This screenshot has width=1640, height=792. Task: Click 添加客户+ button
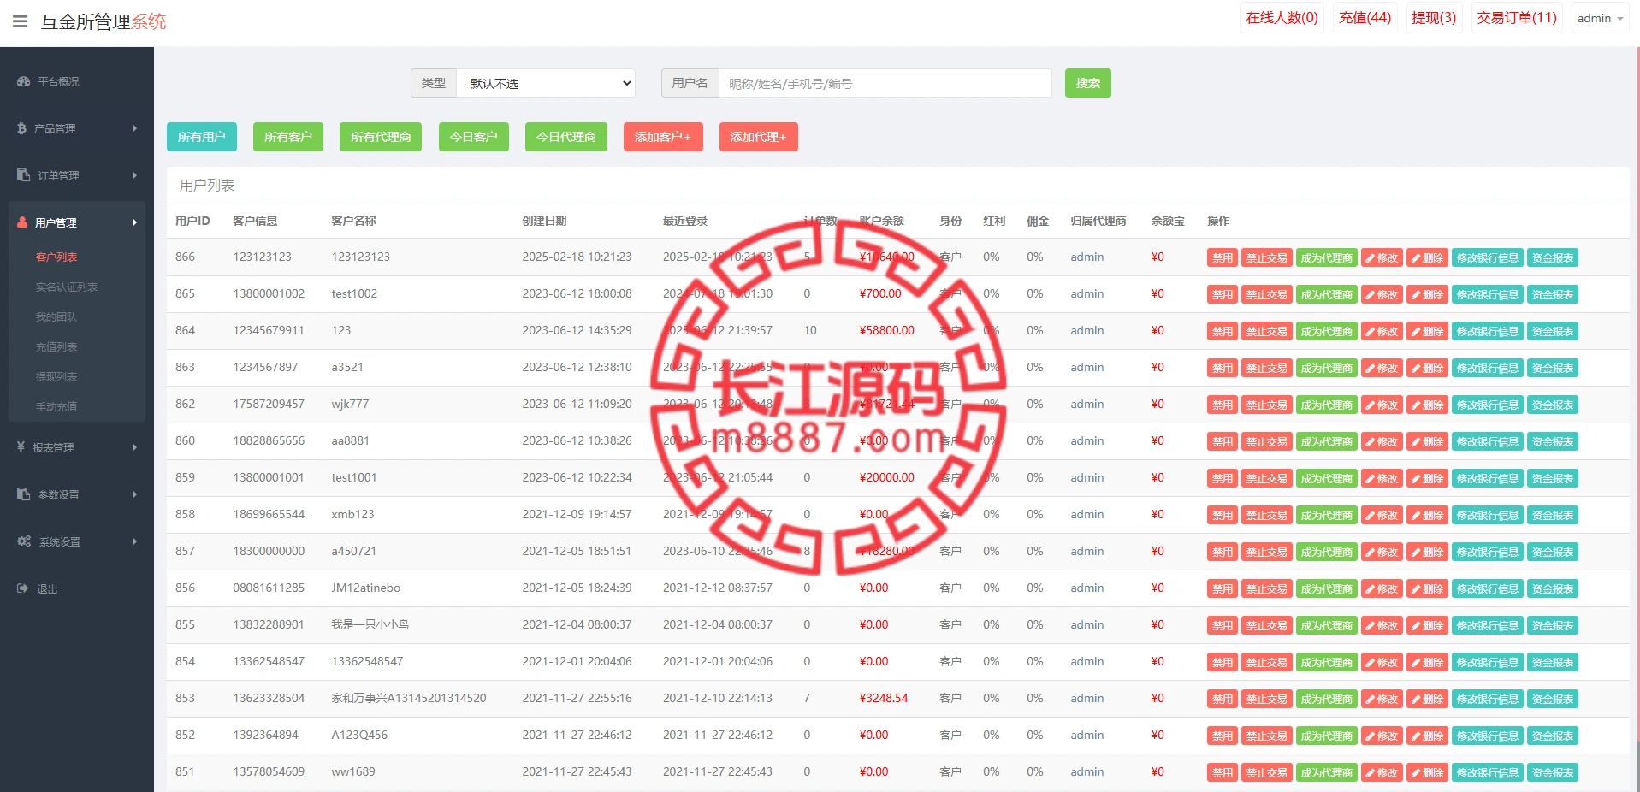click(663, 137)
